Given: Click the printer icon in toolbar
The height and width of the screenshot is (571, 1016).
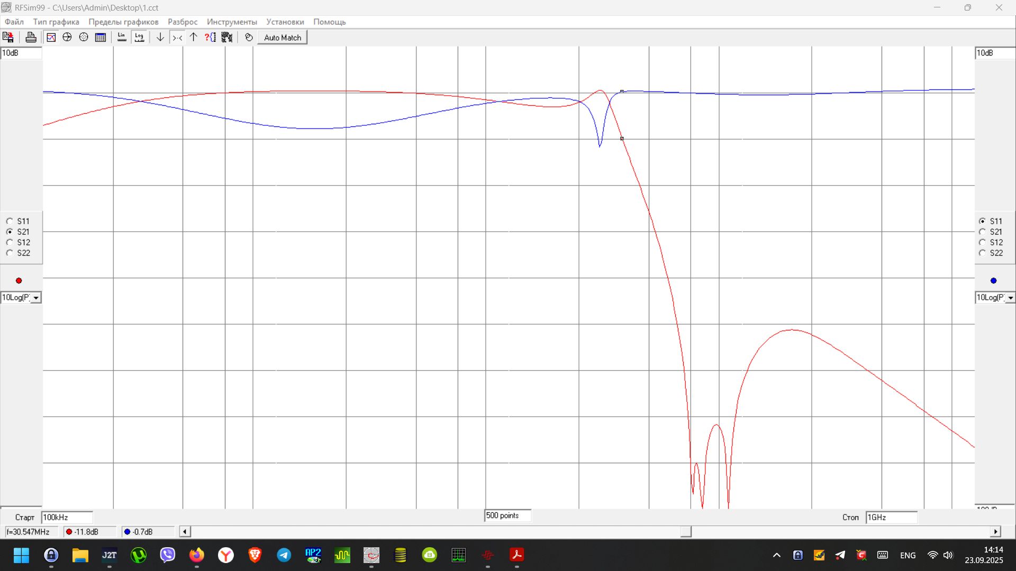Looking at the screenshot, I should coord(31,38).
